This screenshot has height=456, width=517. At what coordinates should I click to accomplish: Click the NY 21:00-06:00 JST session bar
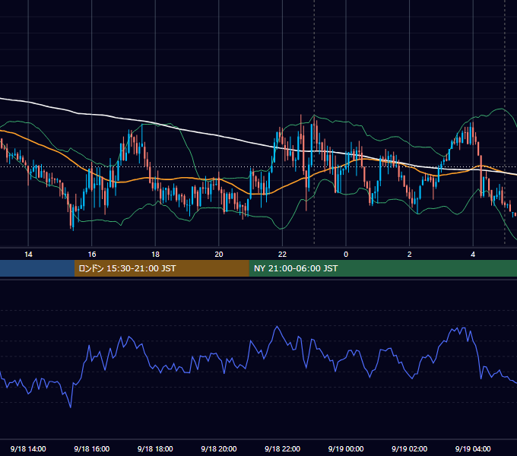[x=382, y=268]
